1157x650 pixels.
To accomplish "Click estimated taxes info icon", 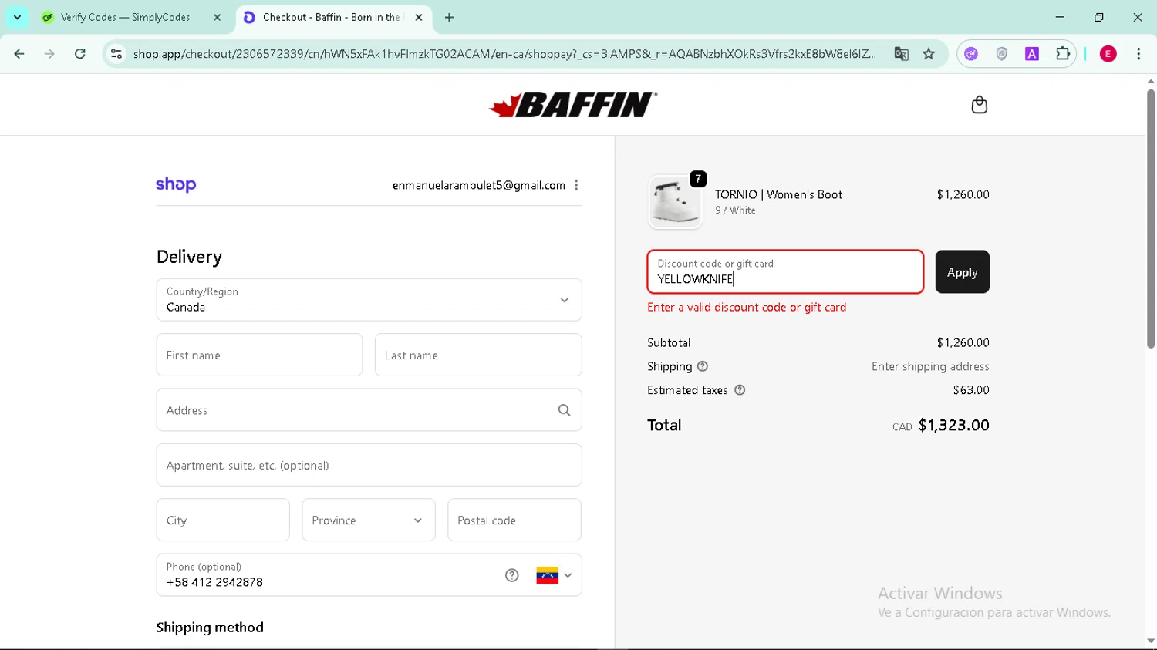I will click(740, 390).
